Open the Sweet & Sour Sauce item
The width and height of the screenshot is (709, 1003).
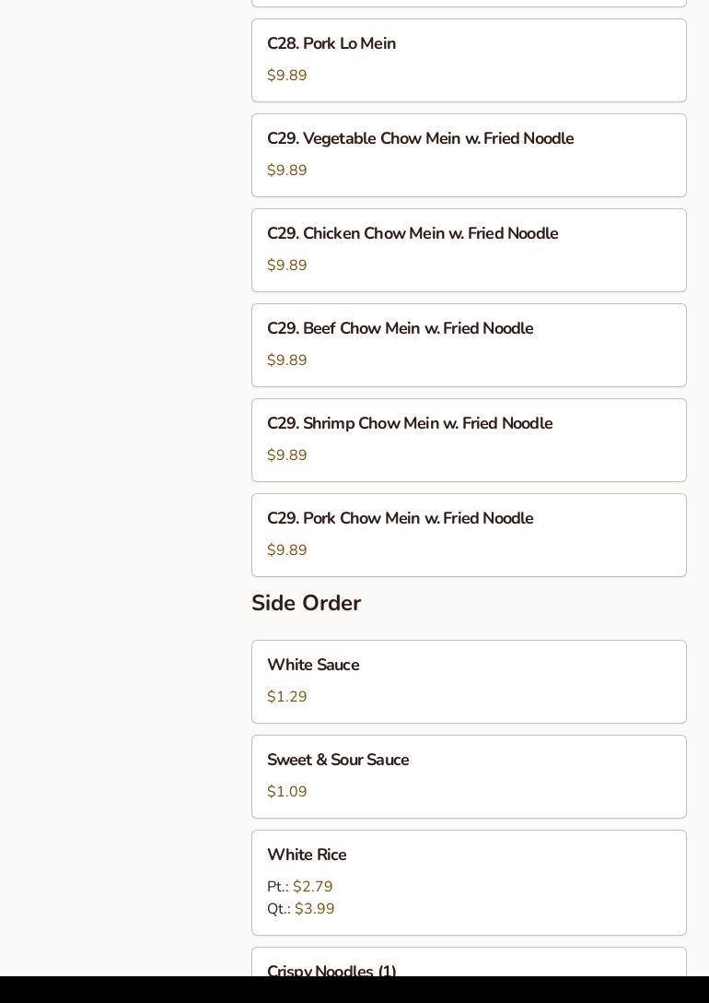338,761
